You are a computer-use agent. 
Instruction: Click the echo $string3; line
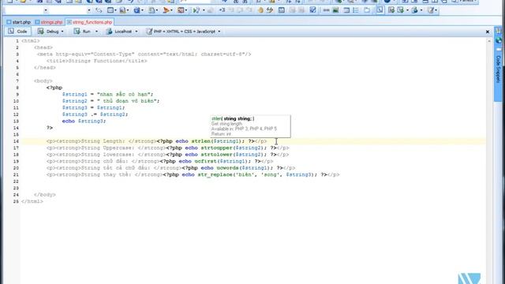84,121
